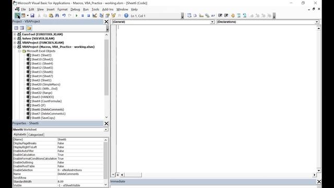Click the Insert UserForm toolbar icon
Viewport: 334px width, 188px height.
pyautogui.click(x=23, y=16)
